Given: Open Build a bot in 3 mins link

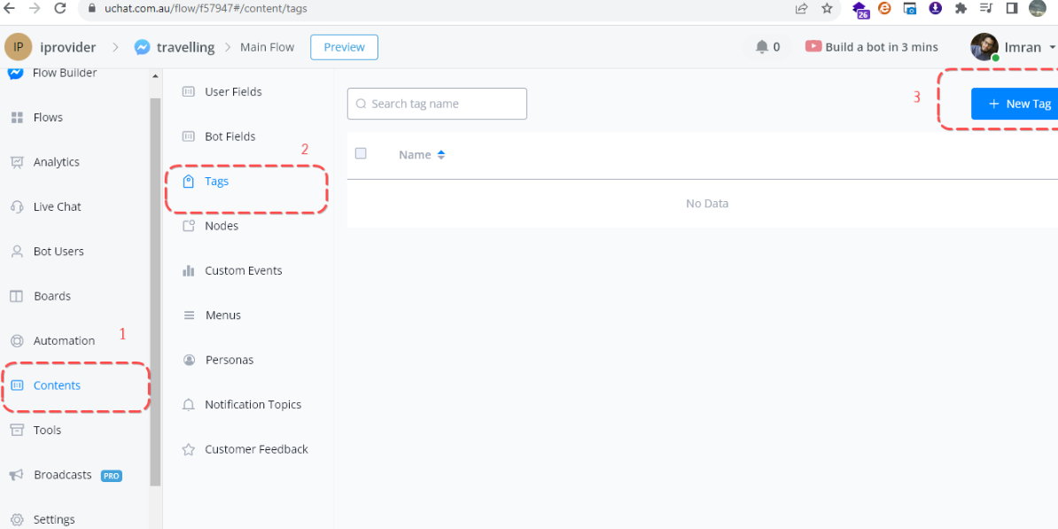Looking at the screenshot, I should click(871, 47).
